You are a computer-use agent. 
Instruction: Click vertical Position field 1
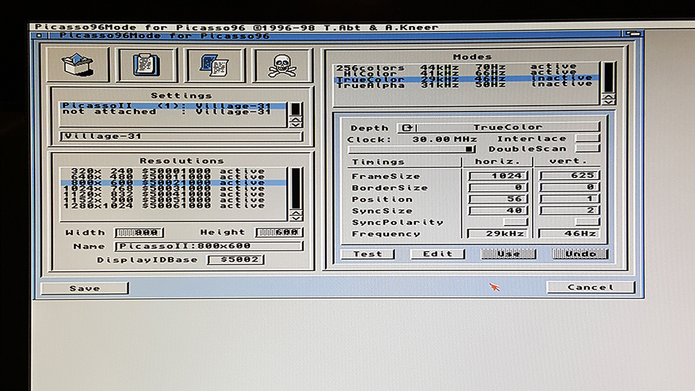(569, 198)
